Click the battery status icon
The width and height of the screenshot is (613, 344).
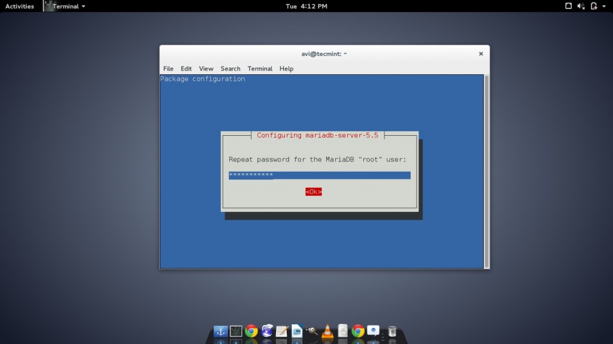pyautogui.click(x=594, y=6)
